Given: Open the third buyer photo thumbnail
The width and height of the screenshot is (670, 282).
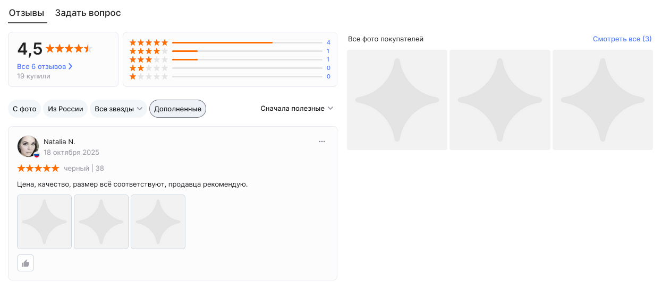Looking at the screenshot, I should 603,100.
